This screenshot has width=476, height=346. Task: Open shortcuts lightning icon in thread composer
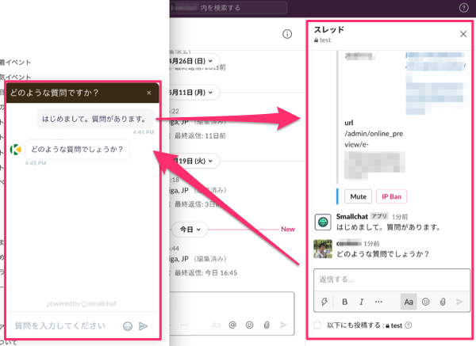coord(324,302)
